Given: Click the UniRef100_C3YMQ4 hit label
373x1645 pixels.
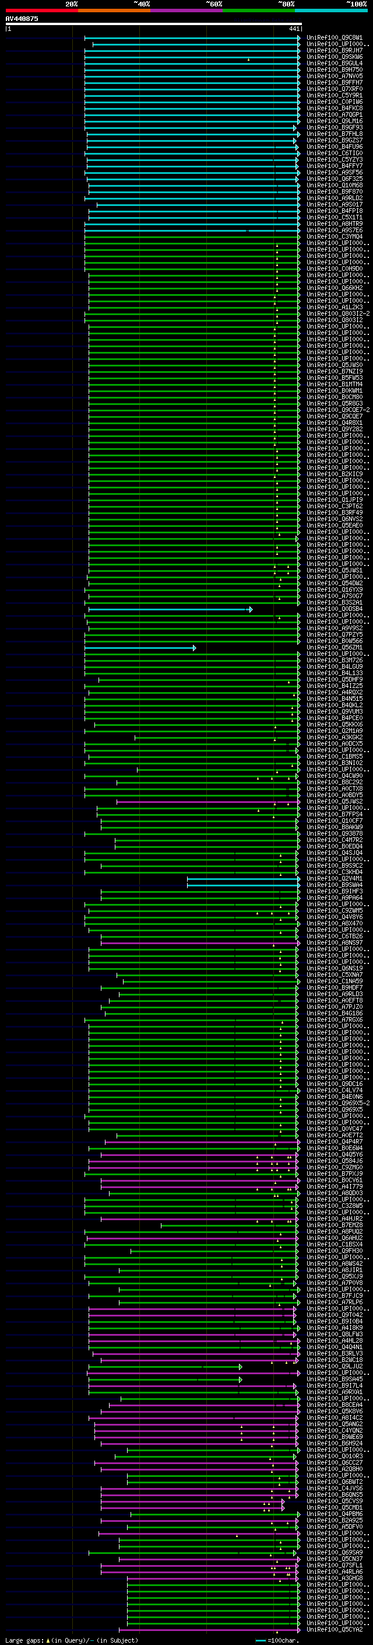Looking at the screenshot, I should pos(334,237).
